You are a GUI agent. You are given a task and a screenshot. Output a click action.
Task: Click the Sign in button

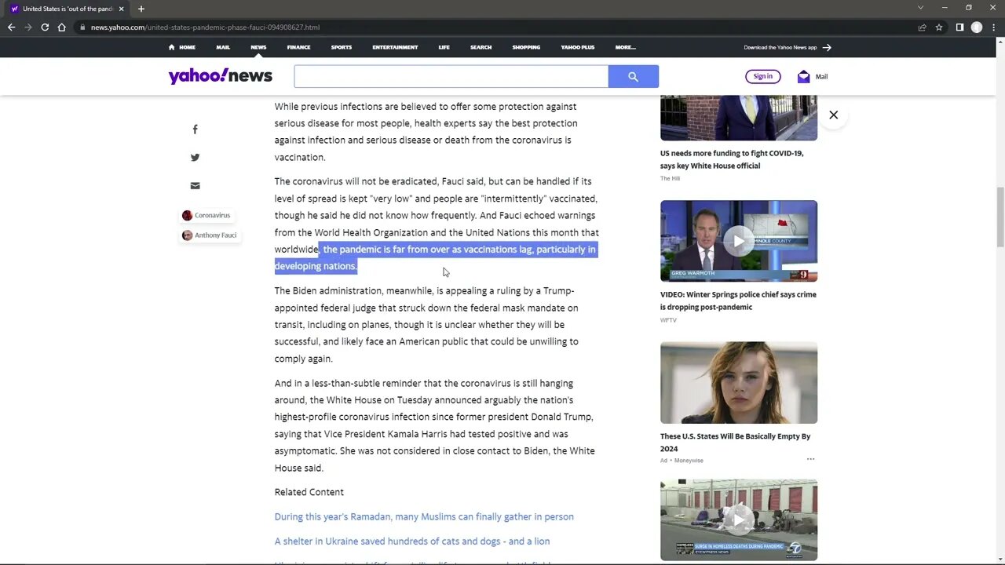click(763, 76)
